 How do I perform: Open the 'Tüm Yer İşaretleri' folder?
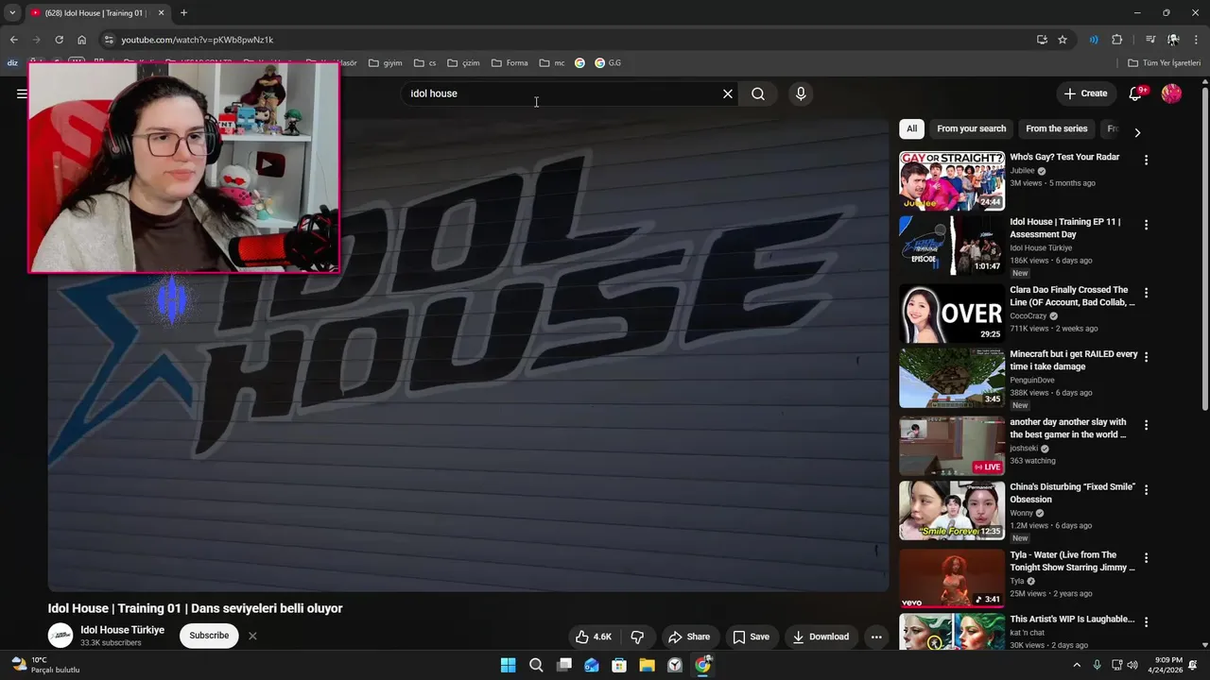pos(1164,63)
